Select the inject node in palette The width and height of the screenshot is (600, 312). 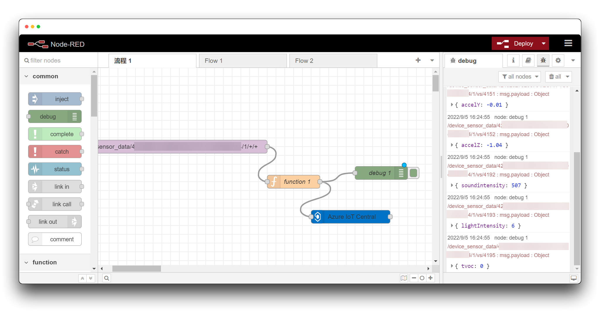[55, 99]
